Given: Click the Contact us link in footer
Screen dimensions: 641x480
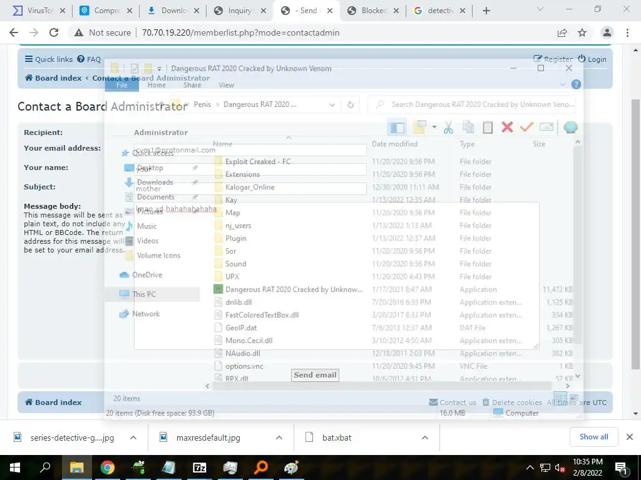Looking at the screenshot, I should point(453,402).
